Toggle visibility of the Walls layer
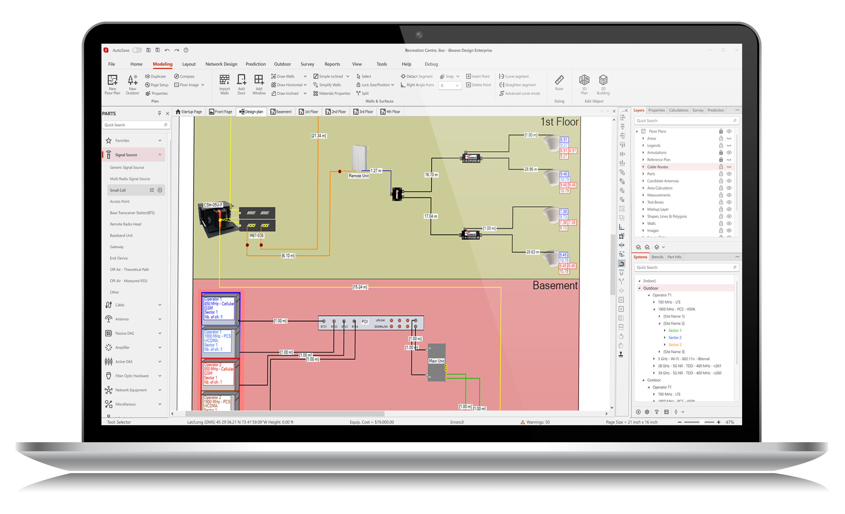Image resolution: width=845 pixels, height=514 pixels. click(729, 223)
